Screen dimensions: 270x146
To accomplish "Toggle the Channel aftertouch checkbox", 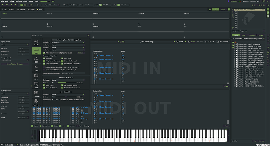I will click(x=62, y=61).
